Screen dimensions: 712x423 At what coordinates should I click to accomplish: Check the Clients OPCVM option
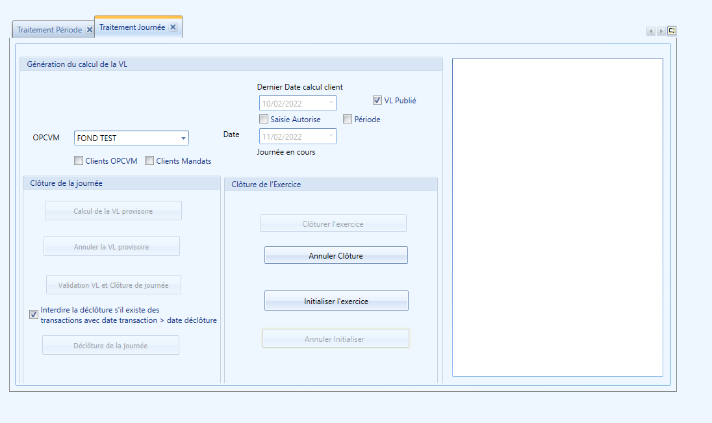(79, 160)
